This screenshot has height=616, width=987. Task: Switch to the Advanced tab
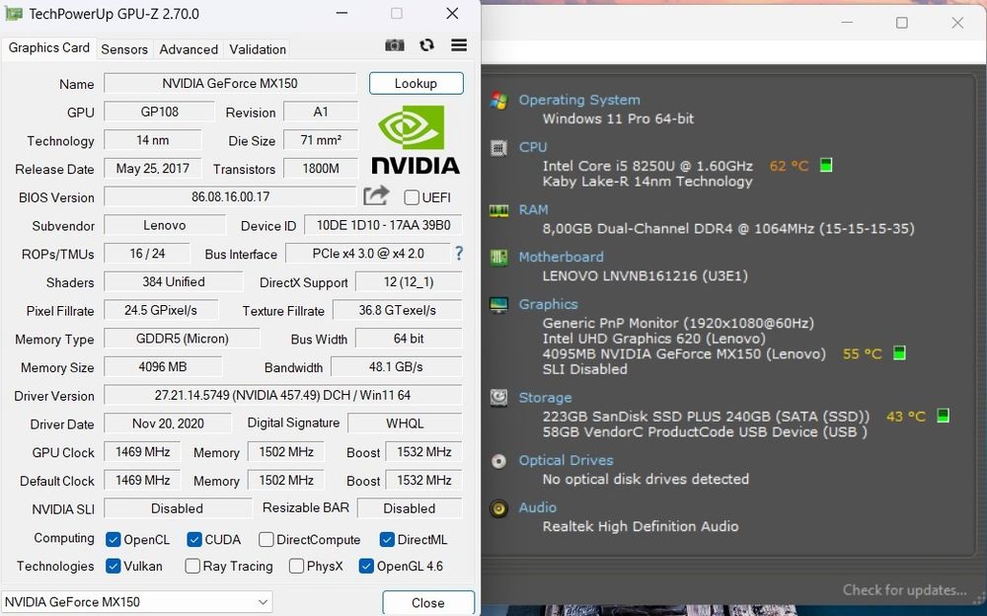(x=189, y=49)
